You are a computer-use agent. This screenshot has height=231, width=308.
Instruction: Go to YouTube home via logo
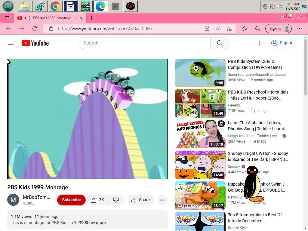(35, 43)
